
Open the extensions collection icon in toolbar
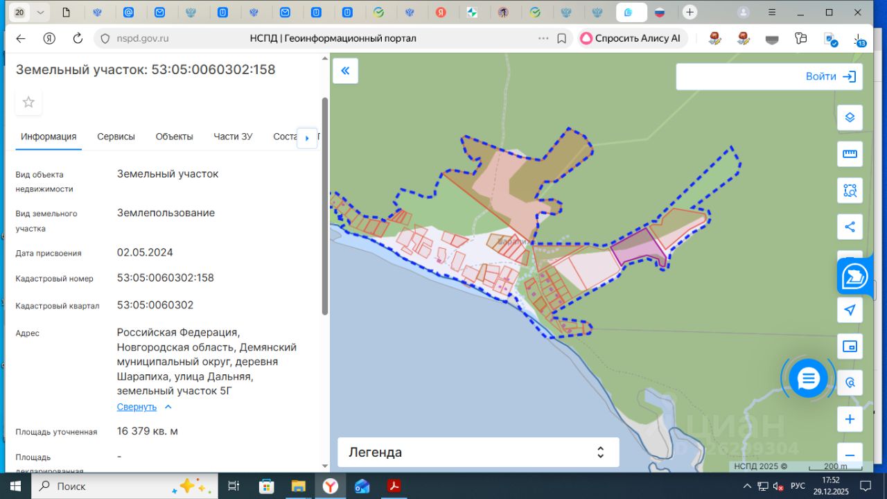coord(801,38)
